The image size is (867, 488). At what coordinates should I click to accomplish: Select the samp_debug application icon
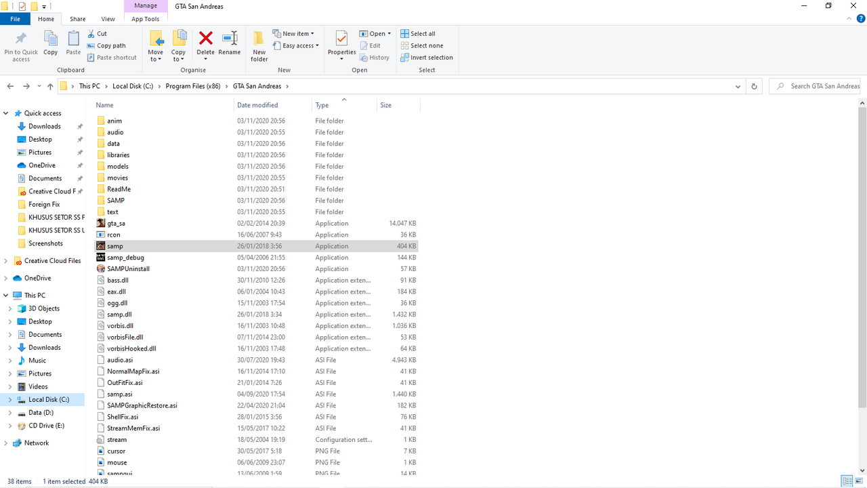click(100, 258)
